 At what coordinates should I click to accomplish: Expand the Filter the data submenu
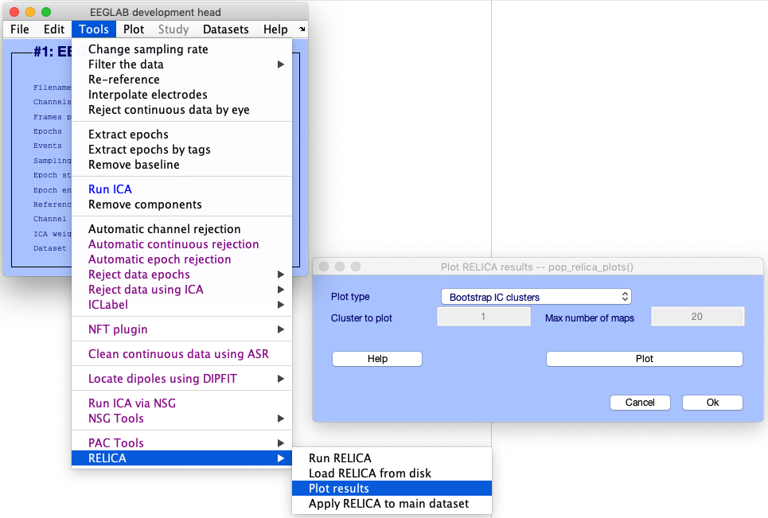click(126, 64)
